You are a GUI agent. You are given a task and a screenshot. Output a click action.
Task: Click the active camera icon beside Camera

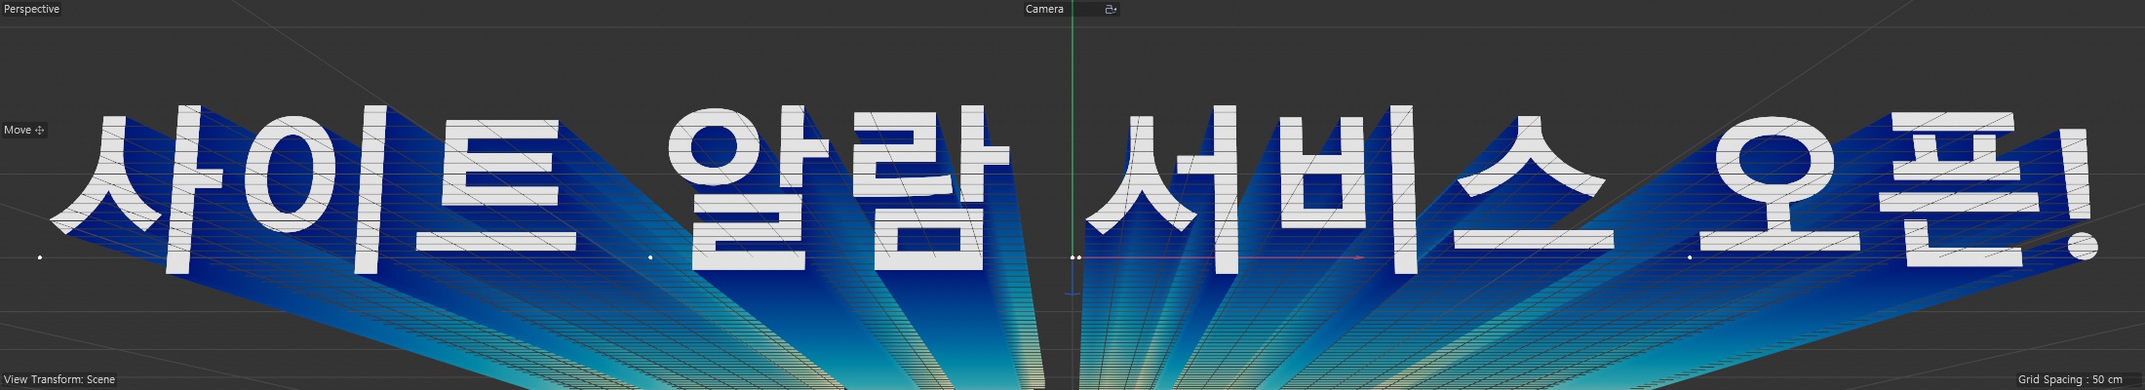(1110, 9)
